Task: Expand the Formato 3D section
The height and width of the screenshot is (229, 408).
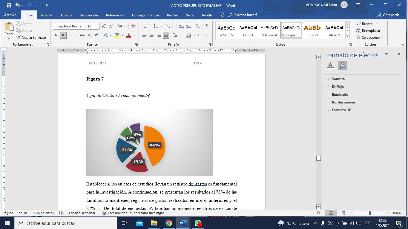Action: 341,110
